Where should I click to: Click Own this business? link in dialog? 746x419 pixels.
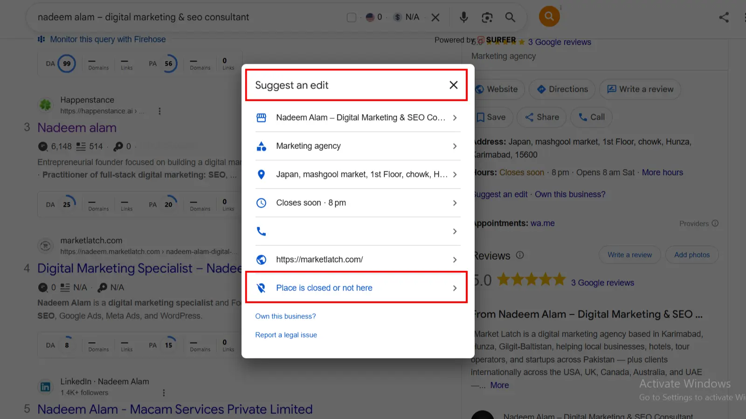[285, 316]
